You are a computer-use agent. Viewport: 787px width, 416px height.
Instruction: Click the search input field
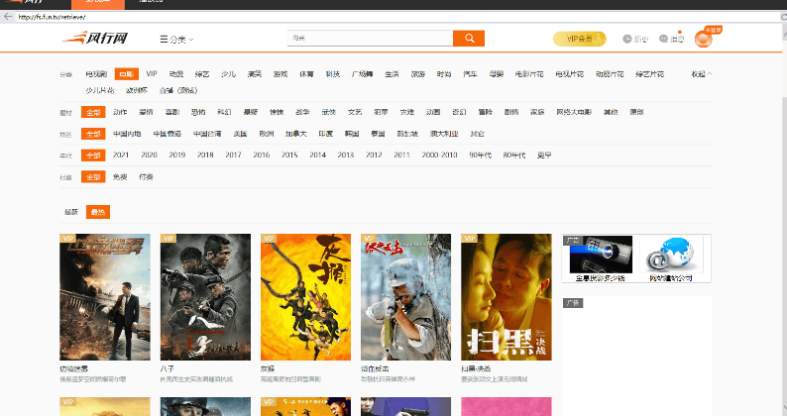(369, 39)
